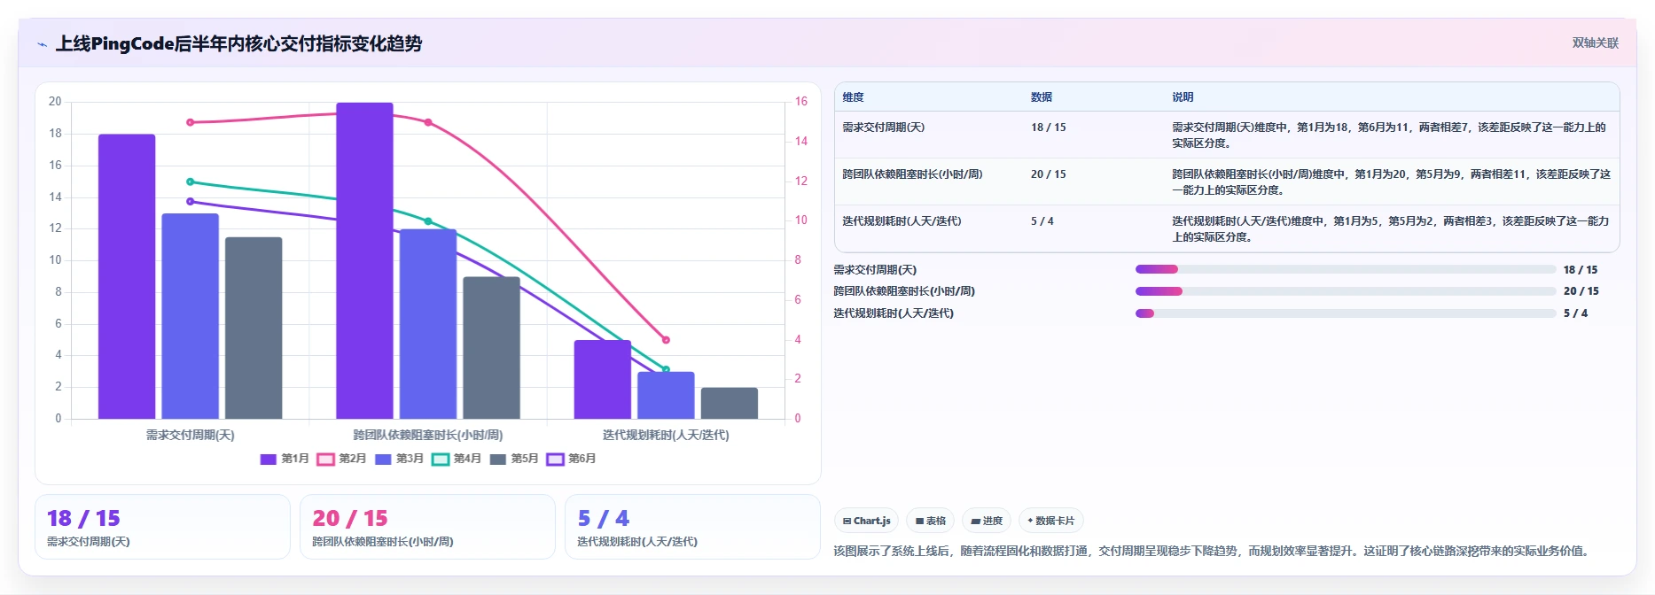Click the pink line point above 需求交付周期
Image resolution: width=1655 pixels, height=595 pixels.
click(191, 122)
